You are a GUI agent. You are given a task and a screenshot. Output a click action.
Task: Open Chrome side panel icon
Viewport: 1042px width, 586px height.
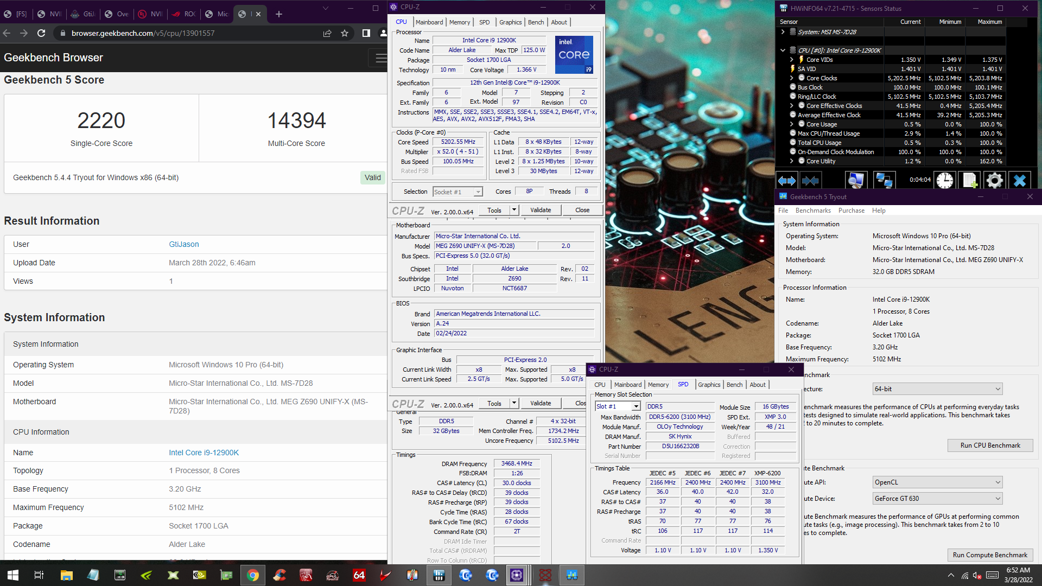(x=366, y=33)
